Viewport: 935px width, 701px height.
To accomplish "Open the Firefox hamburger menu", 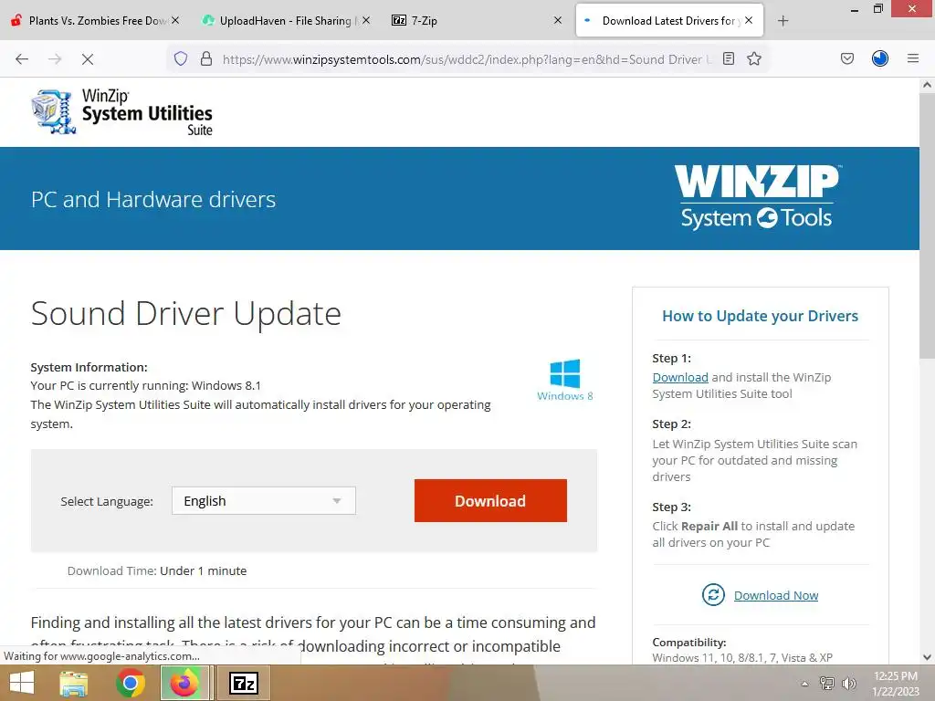I will click(913, 58).
